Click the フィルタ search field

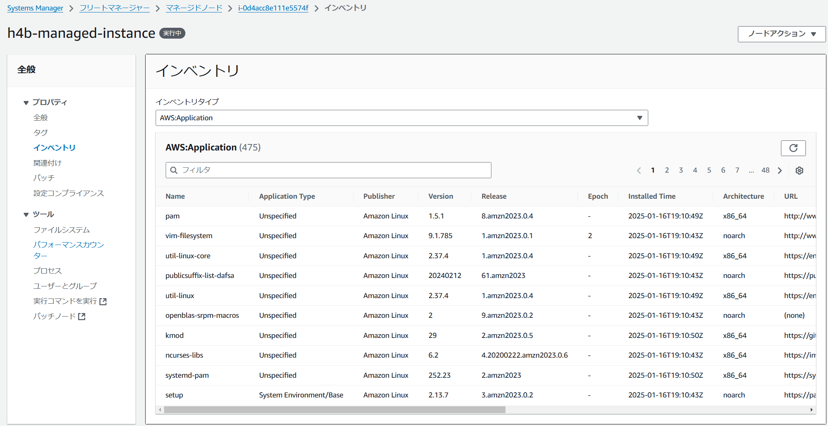pyautogui.click(x=329, y=170)
